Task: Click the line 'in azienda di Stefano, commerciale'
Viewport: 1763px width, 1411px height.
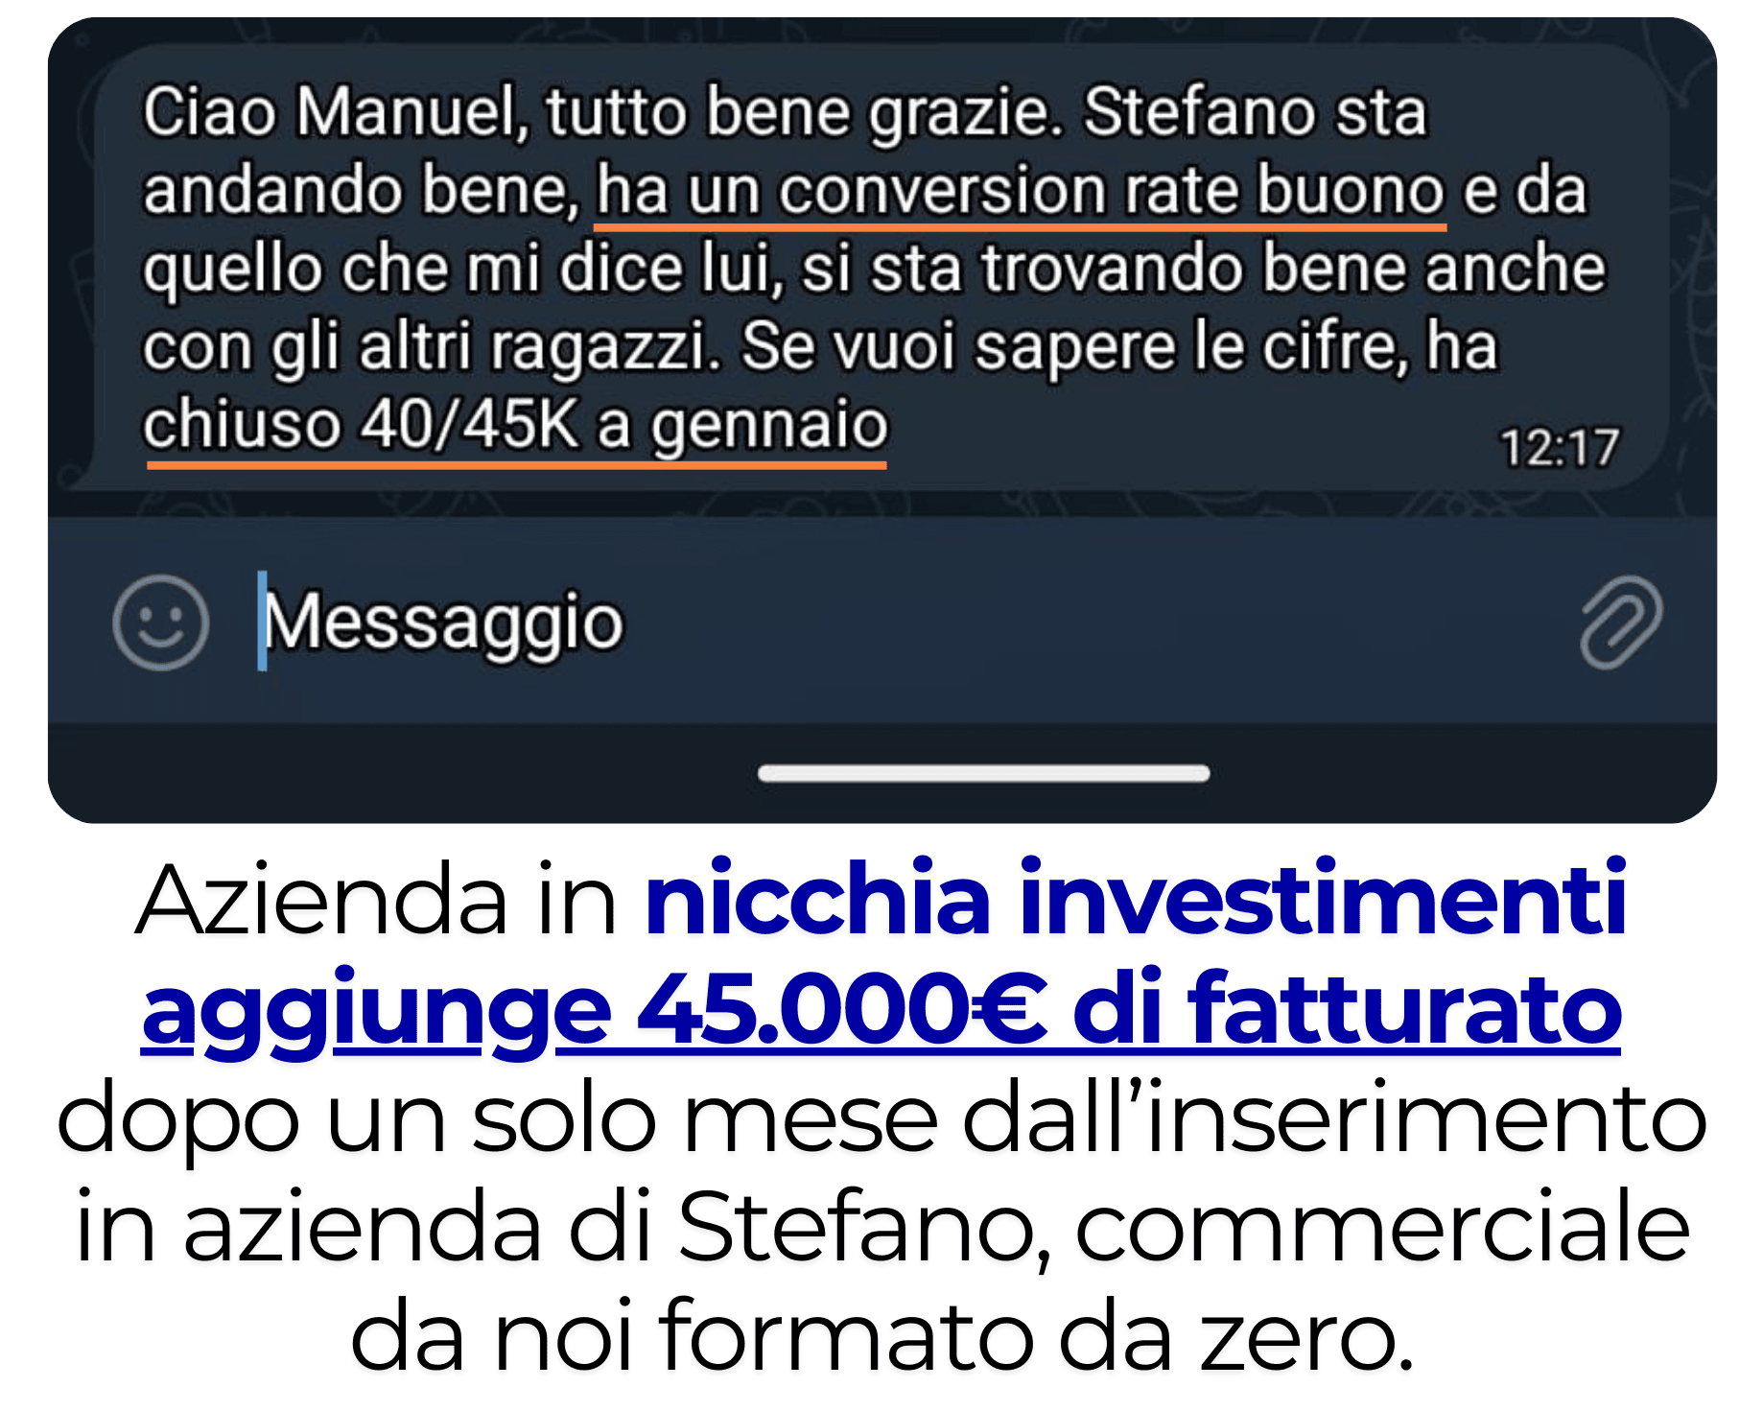Action: 881,1228
